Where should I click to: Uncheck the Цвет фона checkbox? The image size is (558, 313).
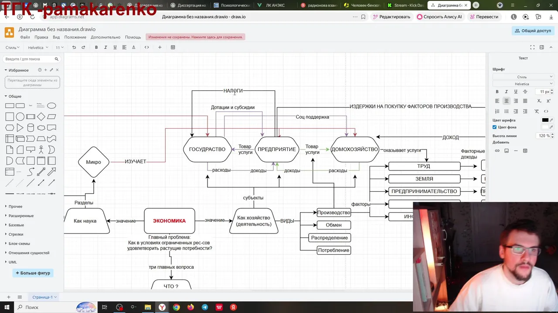coord(494,127)
